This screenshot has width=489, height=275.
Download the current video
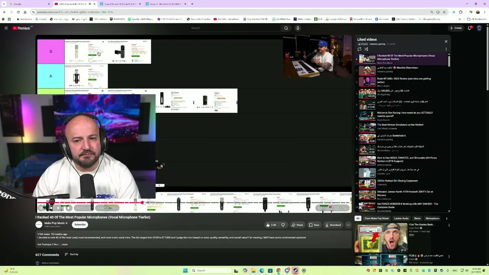coord(333,225)
